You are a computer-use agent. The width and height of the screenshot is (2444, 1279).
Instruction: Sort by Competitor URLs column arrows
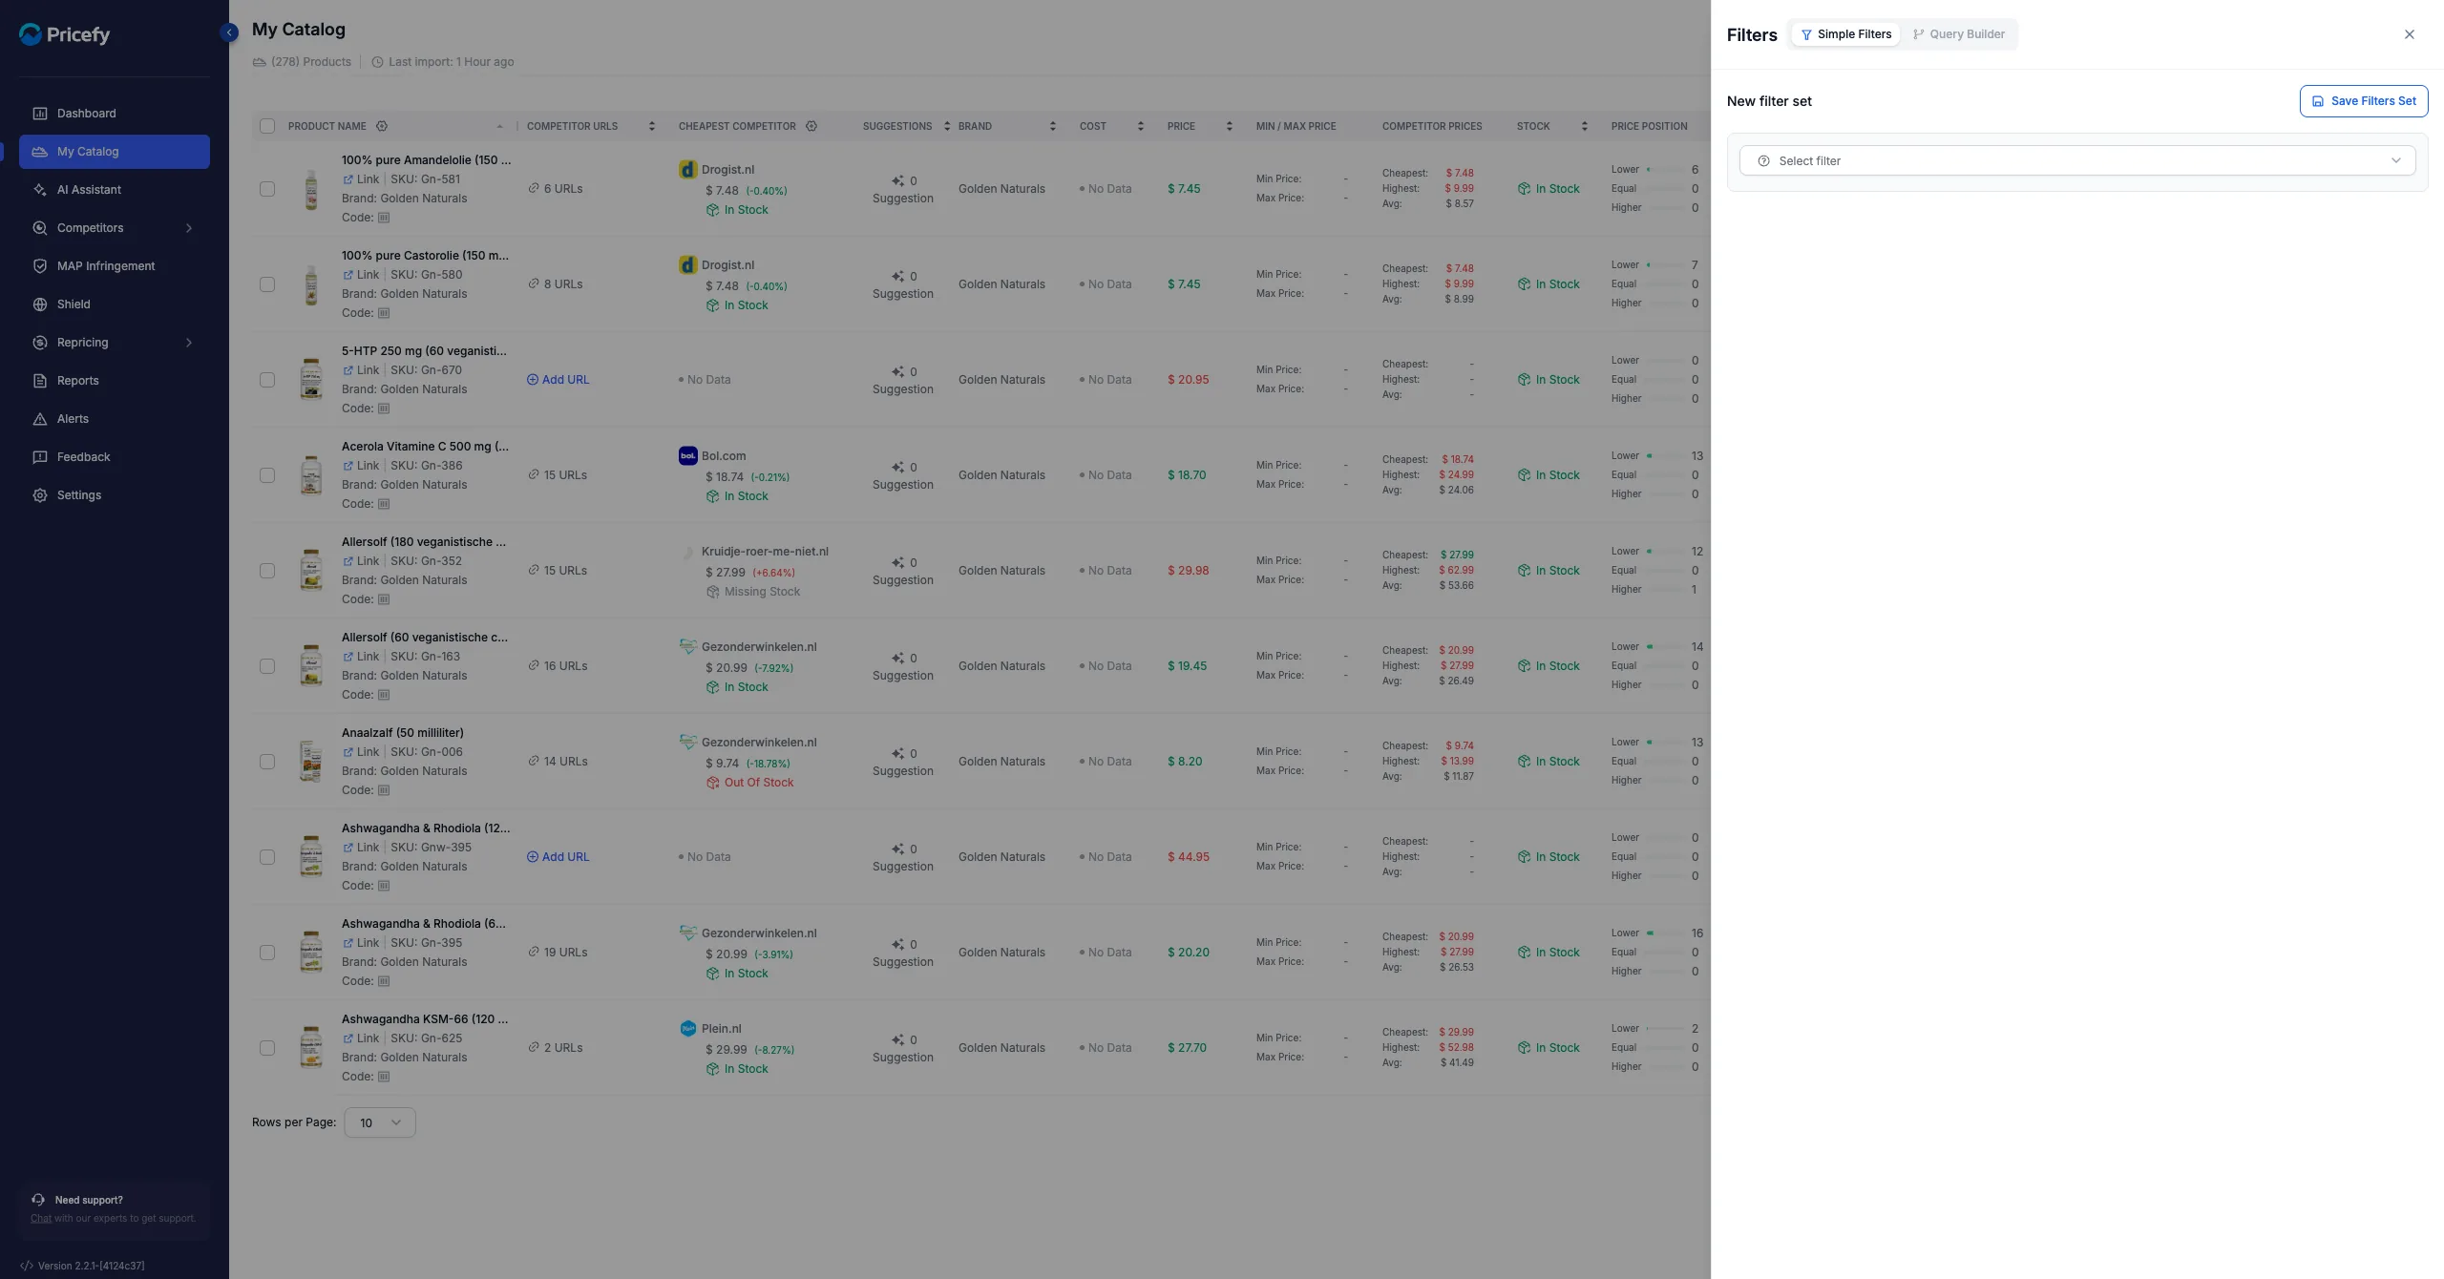tap(652, 126)
